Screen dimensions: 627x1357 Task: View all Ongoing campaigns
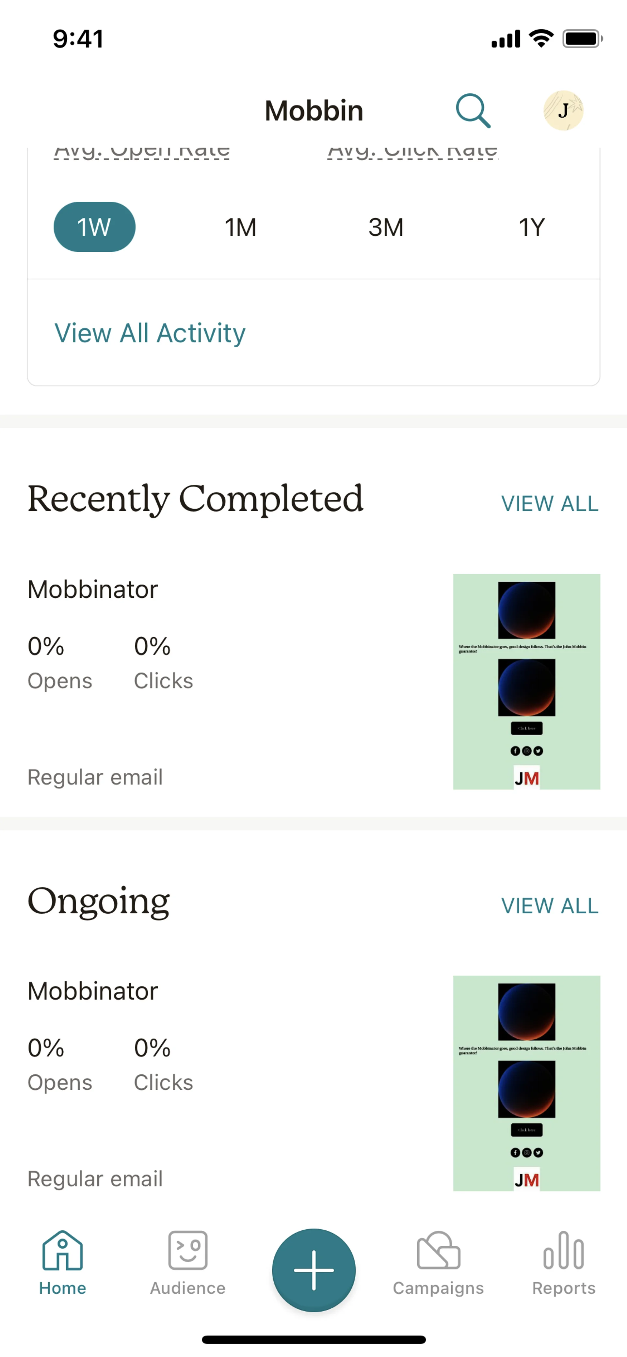550,906
